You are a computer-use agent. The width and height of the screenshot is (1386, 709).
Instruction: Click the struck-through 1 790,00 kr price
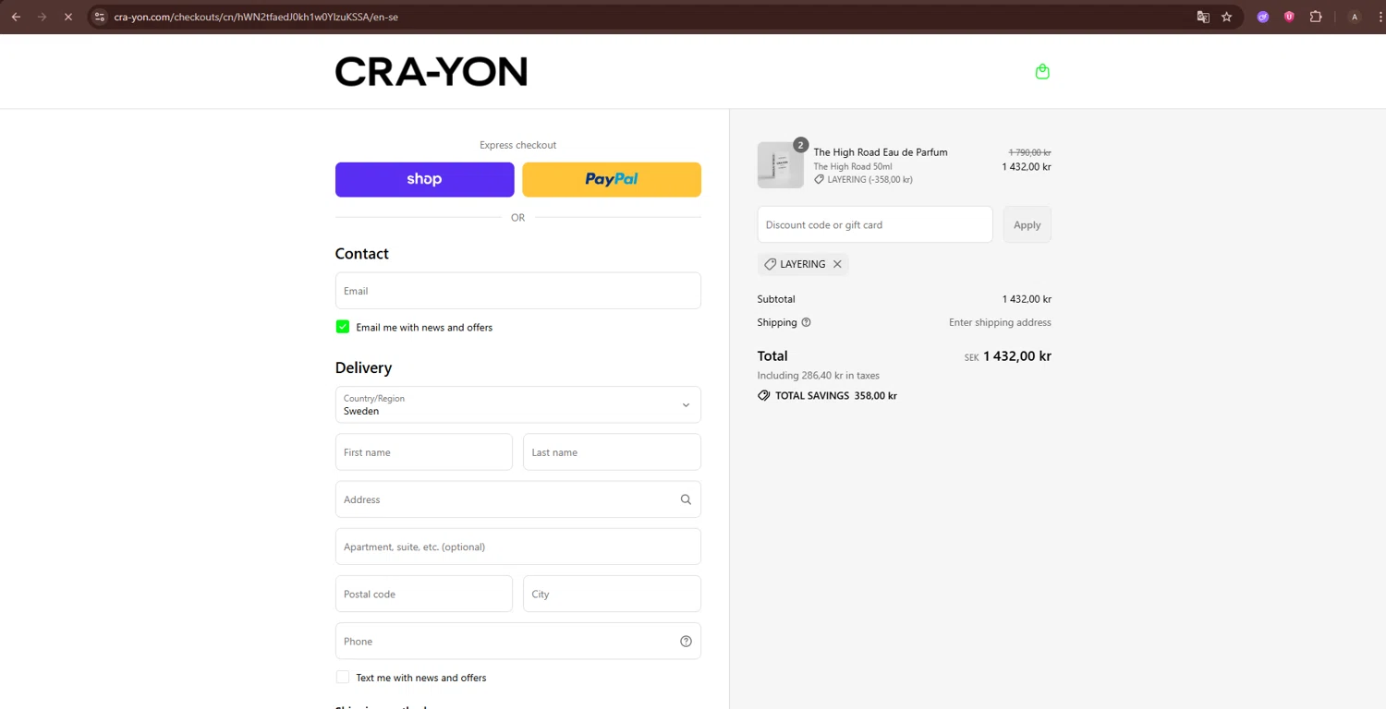pos(1029,152)
